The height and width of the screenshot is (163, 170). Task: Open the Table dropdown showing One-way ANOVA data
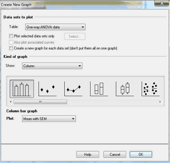point(55,27)
